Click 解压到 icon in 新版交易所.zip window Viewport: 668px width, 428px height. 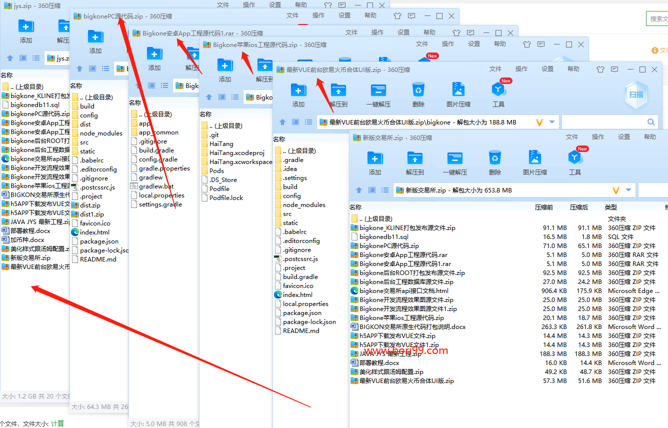[x=415, y=158]
